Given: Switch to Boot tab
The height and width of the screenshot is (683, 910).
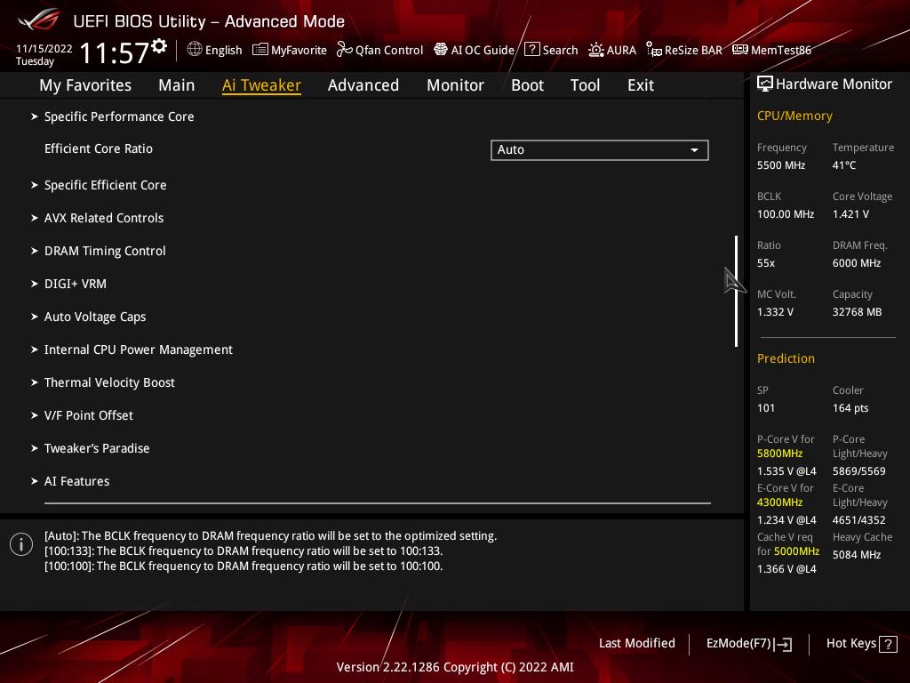Looking at the screenshot, I should [527, 85].
